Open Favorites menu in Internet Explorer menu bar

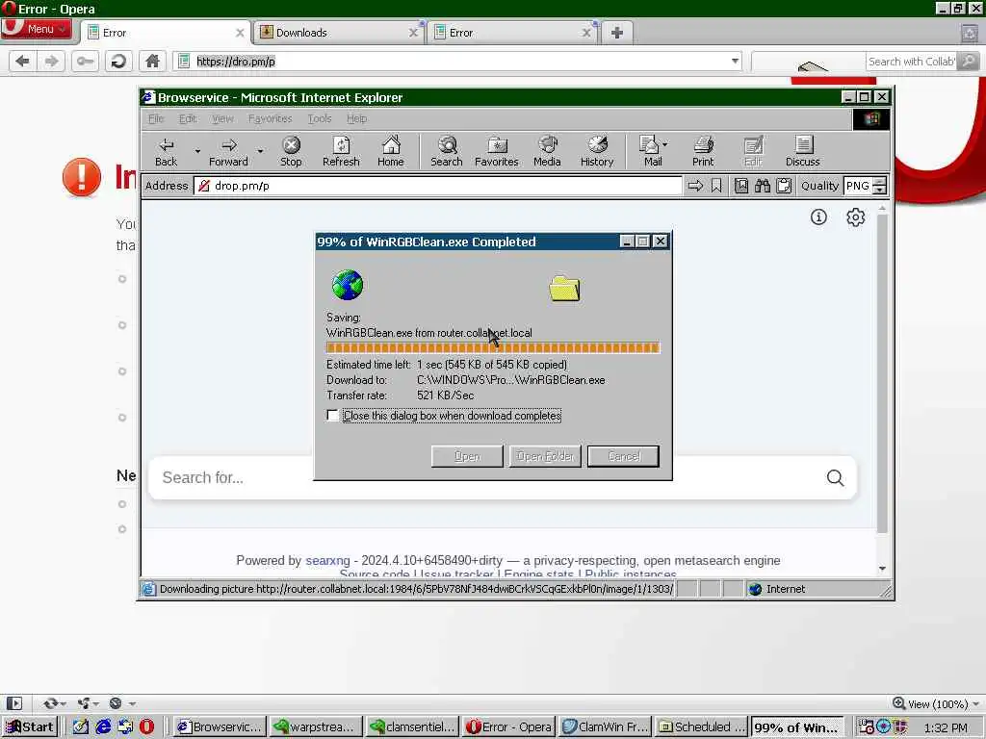270,118
